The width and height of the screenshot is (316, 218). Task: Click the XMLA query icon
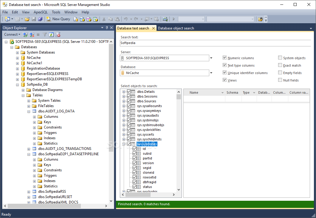pos(95,19)
